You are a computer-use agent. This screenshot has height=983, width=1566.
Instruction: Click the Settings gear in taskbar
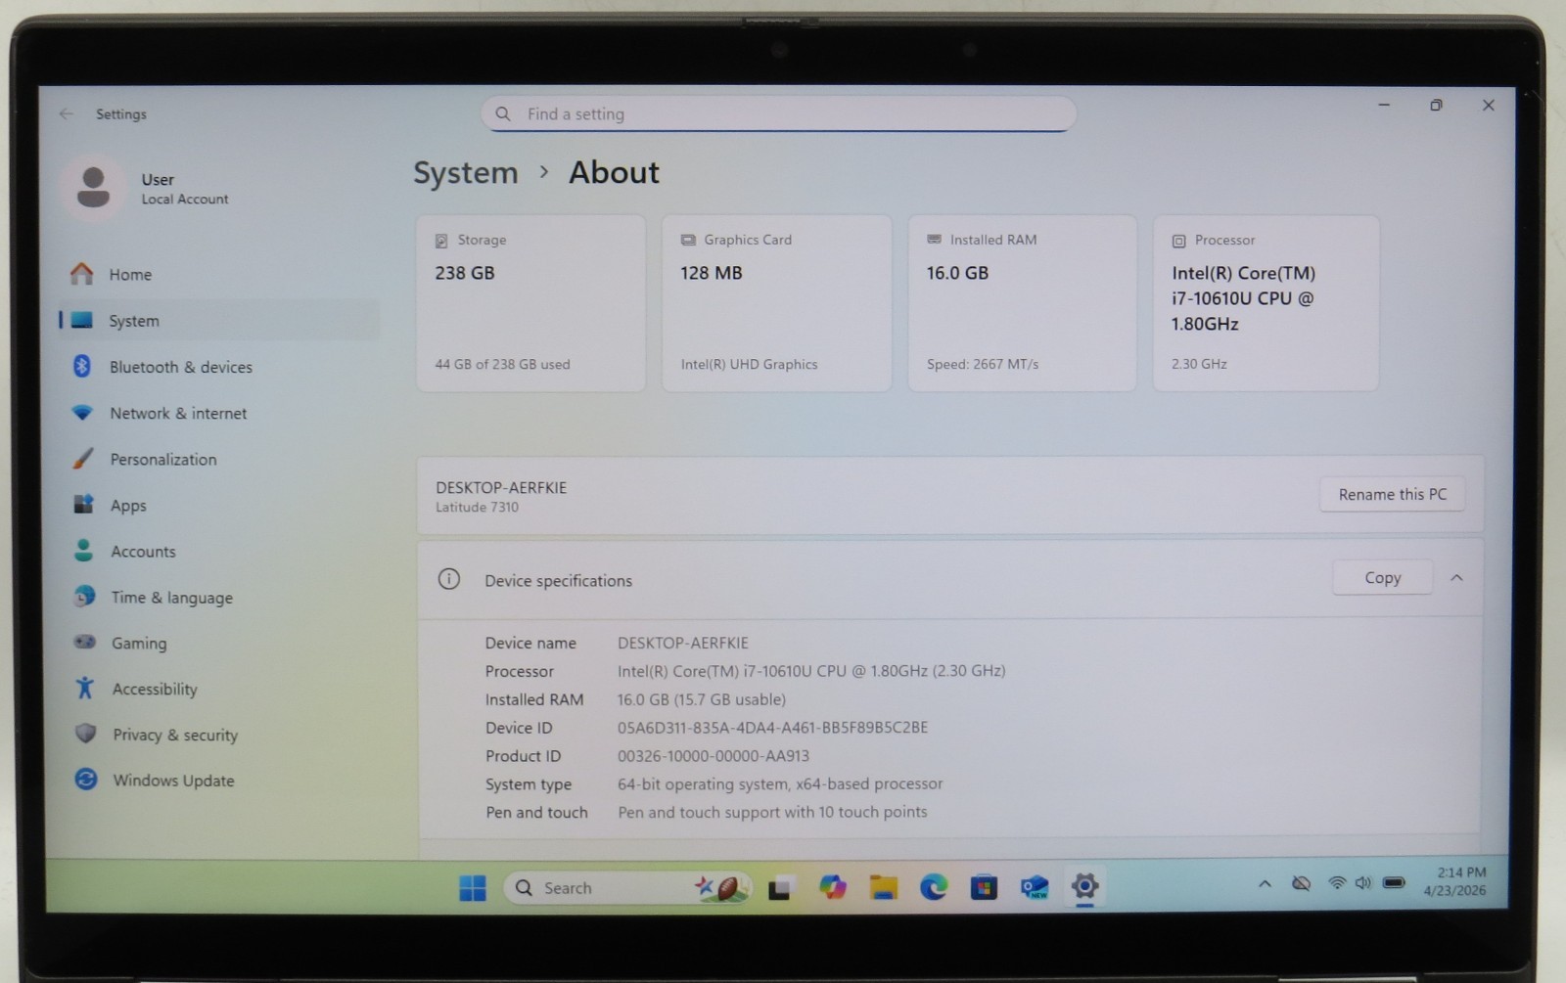pyautogui.click(x=1084, y=886)
